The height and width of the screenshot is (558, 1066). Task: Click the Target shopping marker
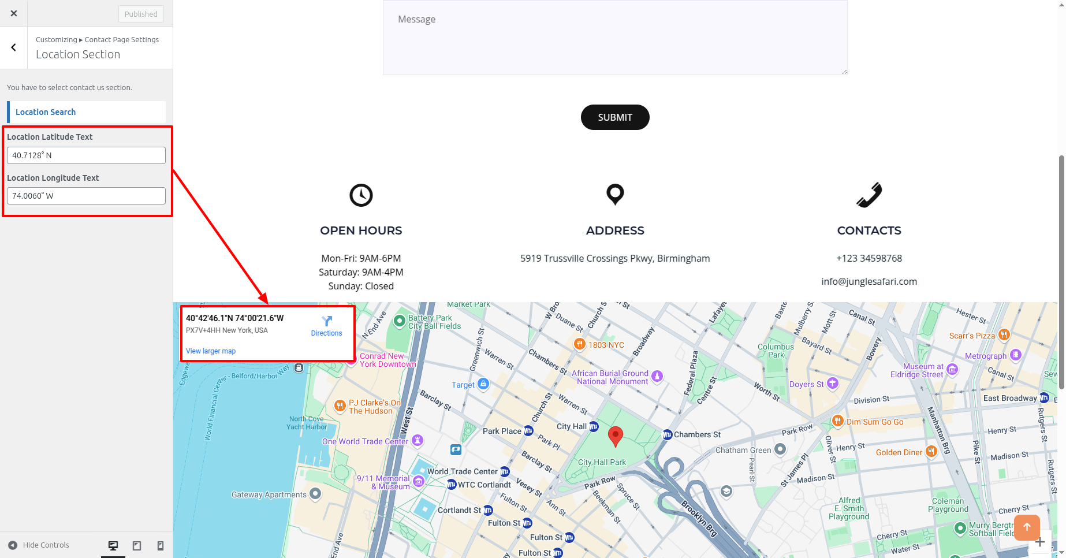(483, 384)
